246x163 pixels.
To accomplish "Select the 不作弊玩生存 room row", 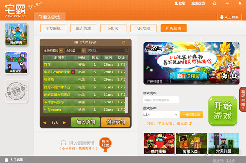I will click(x=84, y=102).
